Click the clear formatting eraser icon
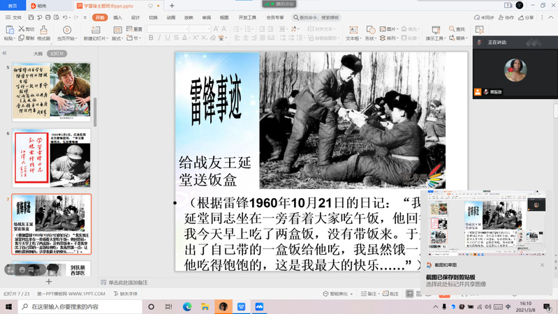Image resolution: width=558 pixels, height=314 pixels. (213, 38)
